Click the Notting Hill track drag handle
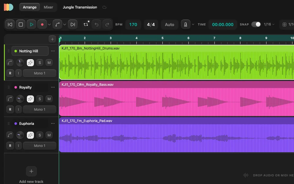This screenshot has width=294, height=184. [9, 51]
